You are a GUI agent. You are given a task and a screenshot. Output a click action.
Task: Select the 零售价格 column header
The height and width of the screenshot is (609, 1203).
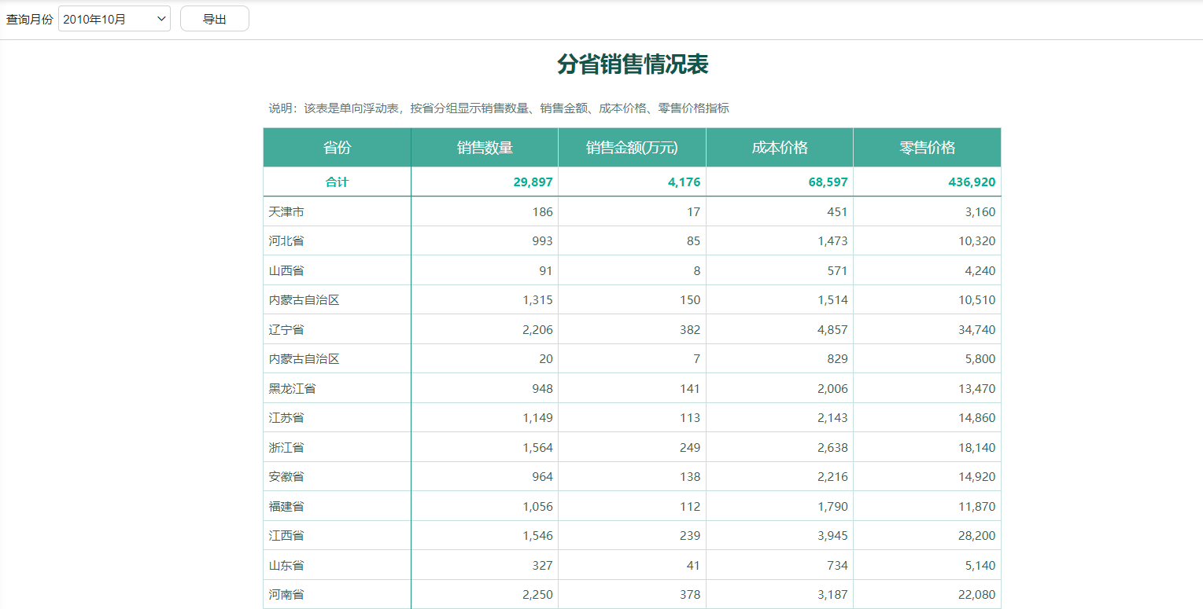click(x=927, y=147)
